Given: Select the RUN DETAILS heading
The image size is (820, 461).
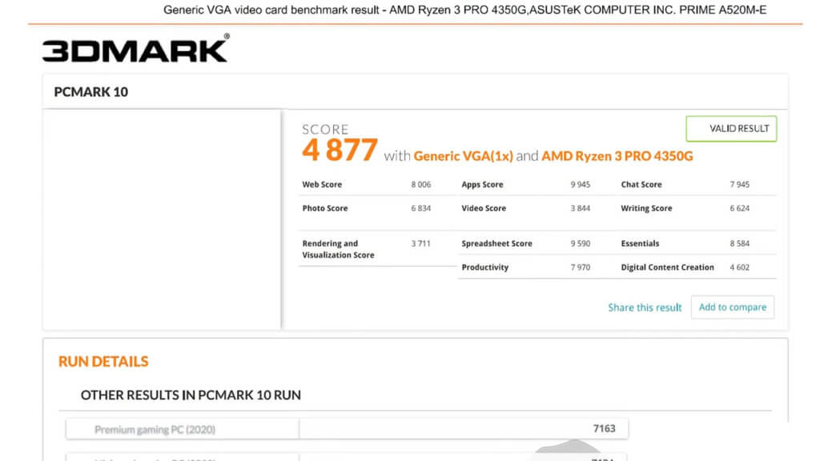Looking at the screenshot, I should tap(103, 361).
